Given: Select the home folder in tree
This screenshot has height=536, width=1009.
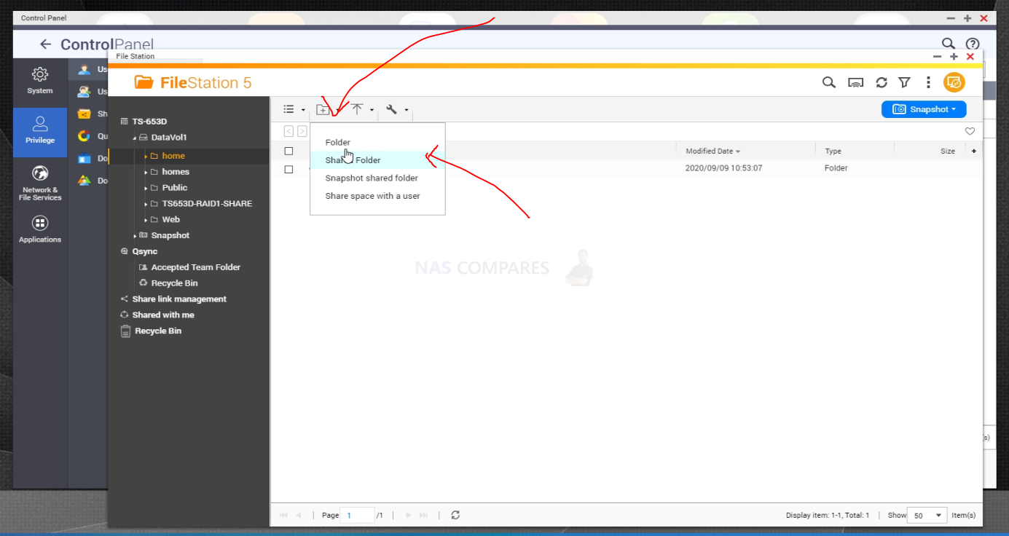Looking at the screenshot, I should pos(173,156).
